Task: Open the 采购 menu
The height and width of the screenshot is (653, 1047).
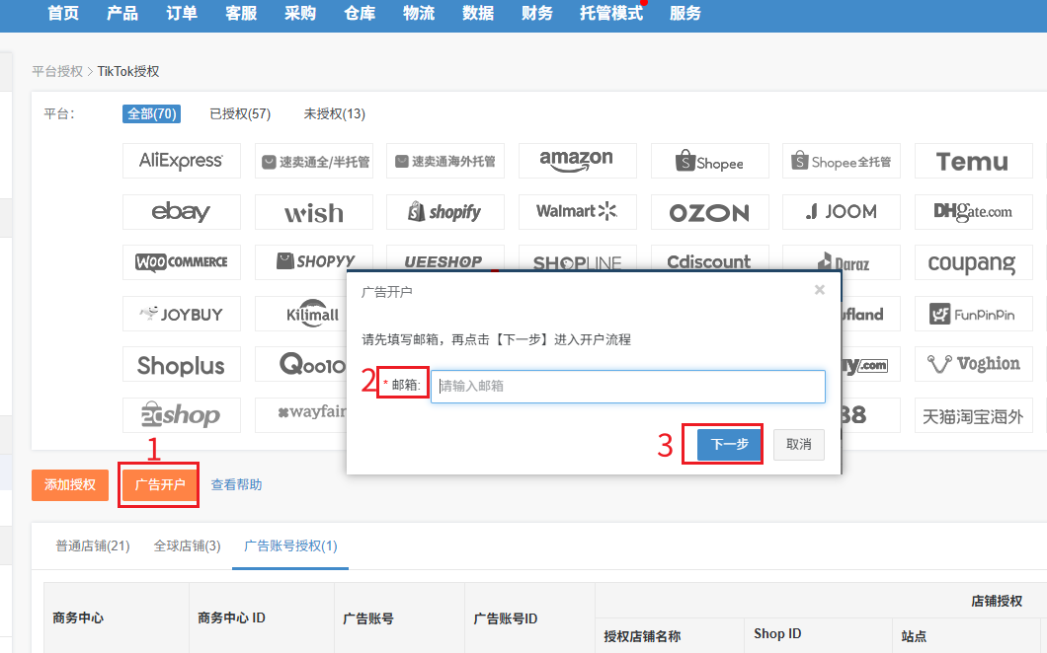Action: 300,14
